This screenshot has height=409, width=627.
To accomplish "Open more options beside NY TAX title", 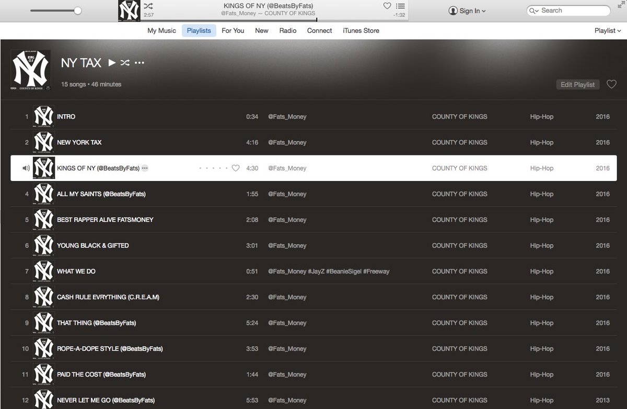I will click(x=139, y=63).
